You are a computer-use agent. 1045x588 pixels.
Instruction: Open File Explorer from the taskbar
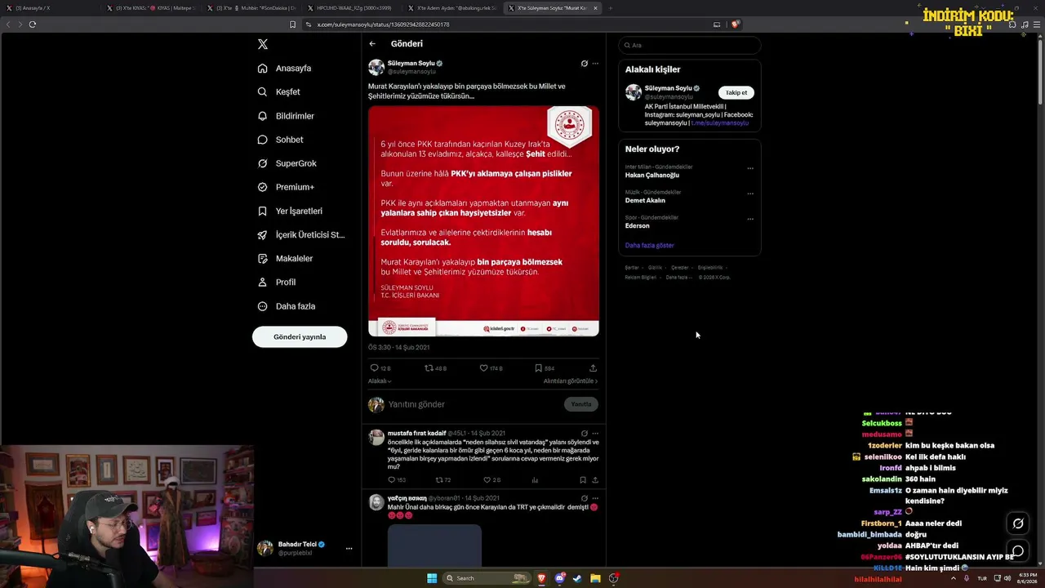(x=596, y=578)
